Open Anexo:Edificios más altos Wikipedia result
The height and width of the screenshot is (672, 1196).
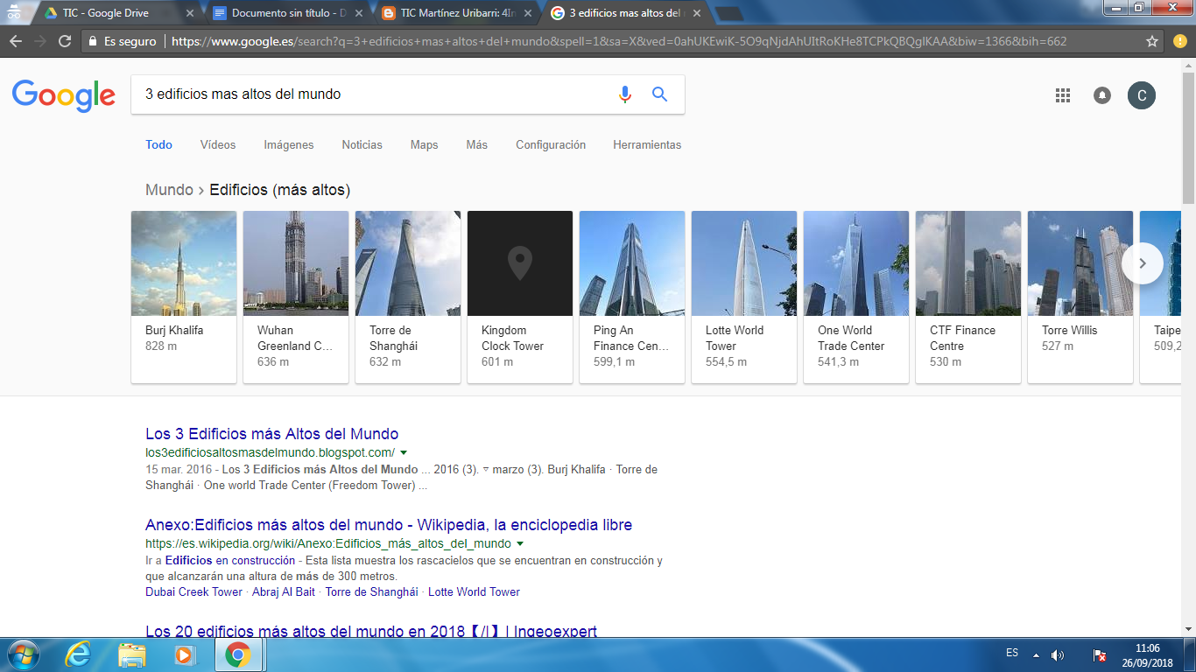point(389,525)
